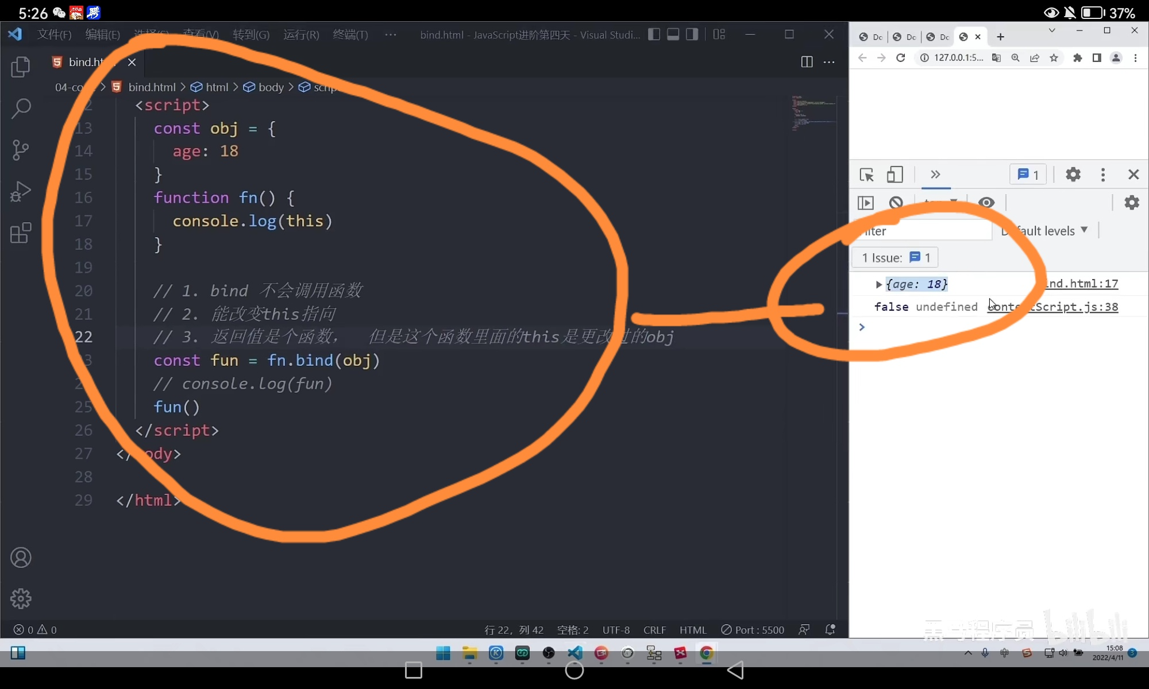This screenshot has height=689, width=1149.
Task: Toggle live expression eye icon
Action: 986,203
